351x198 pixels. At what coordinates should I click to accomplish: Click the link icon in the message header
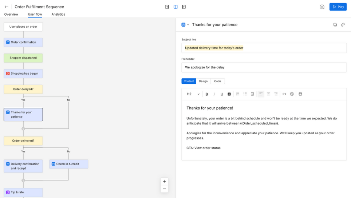coord(343,25)
